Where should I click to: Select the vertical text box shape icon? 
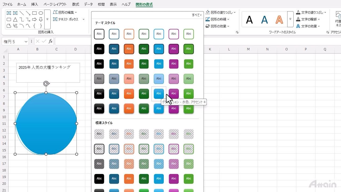pyautogui.click(x=15, y=13)
